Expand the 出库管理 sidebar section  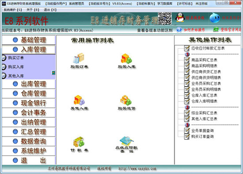[29, 84]
